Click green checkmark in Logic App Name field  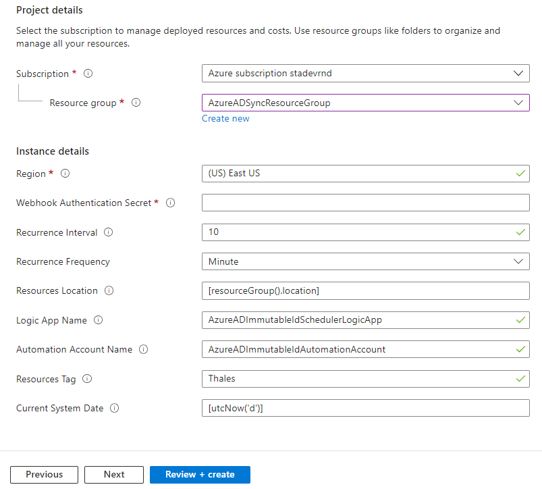[x=520, y=320]
